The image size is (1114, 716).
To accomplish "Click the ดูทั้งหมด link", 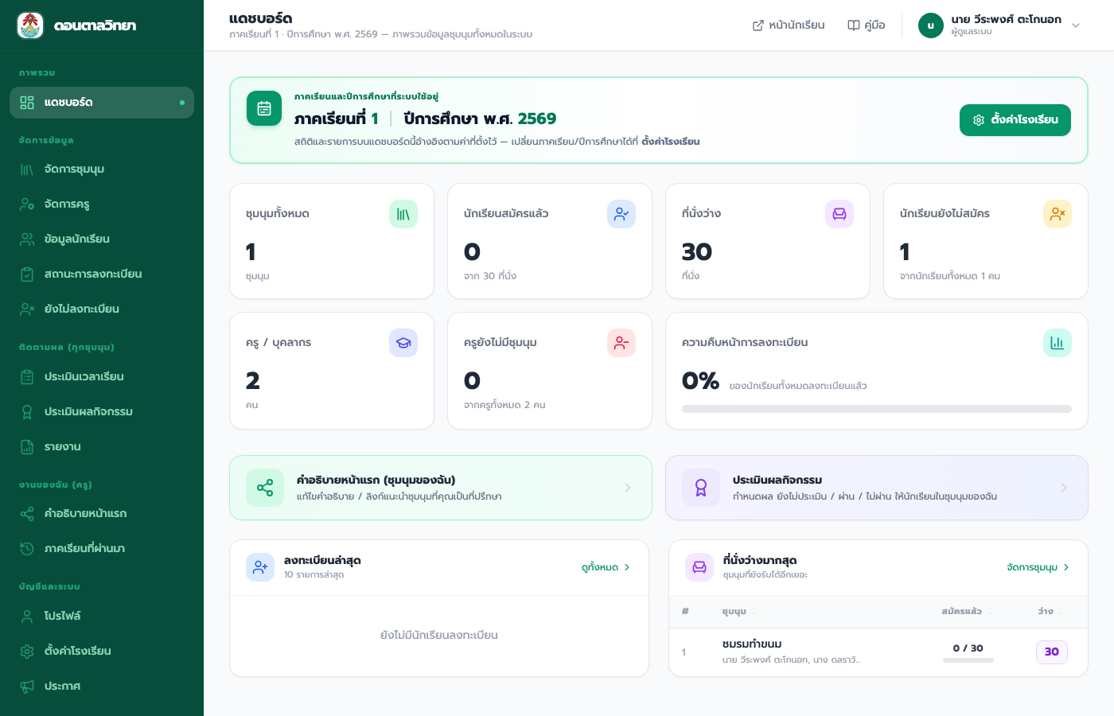I will [606, 567].
